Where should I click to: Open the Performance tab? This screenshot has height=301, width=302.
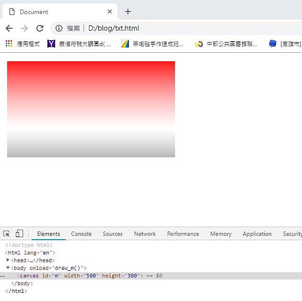tap(183, 234)
